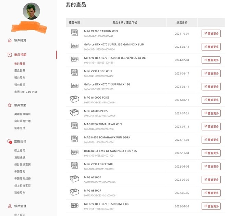Select 產品相關 section in sidebar
Viewport: 231px width, 216px height.
pyautogui.click(x=20, y=55)
